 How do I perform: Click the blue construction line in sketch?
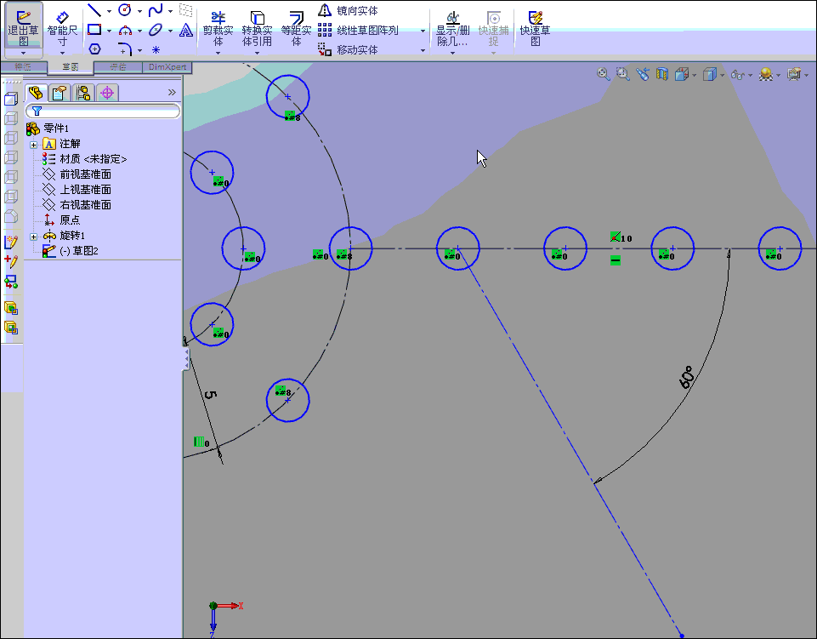click(x=570, y=442)
